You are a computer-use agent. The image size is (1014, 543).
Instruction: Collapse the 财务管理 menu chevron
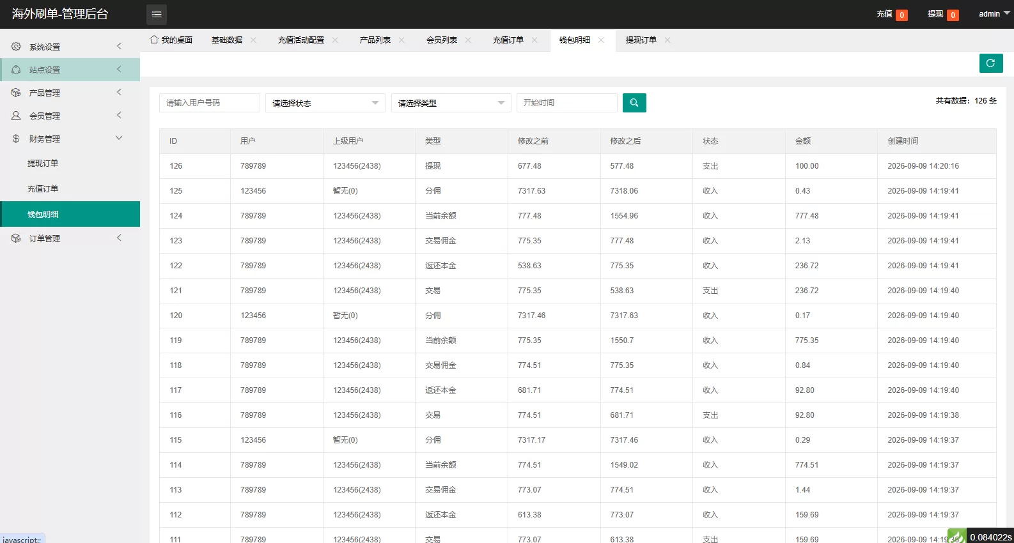coord(119,138)
